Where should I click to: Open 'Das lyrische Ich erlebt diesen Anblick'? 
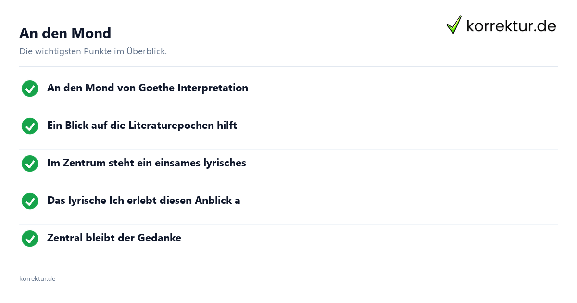point(144,201)
